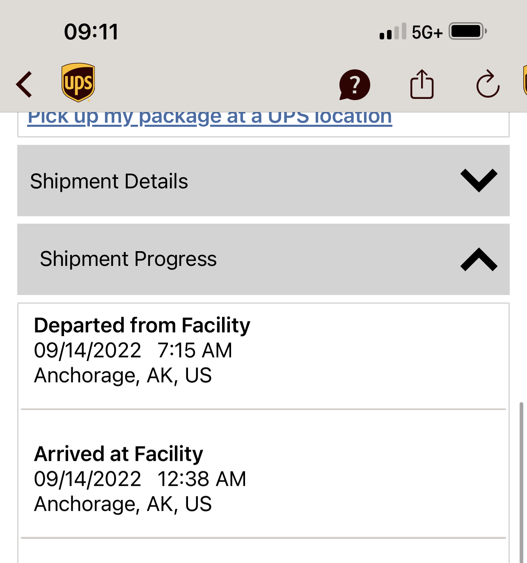This screenshot has height=563, width=527.
Task: Expand Shipment Details chevron
Action: pos(479,181)
